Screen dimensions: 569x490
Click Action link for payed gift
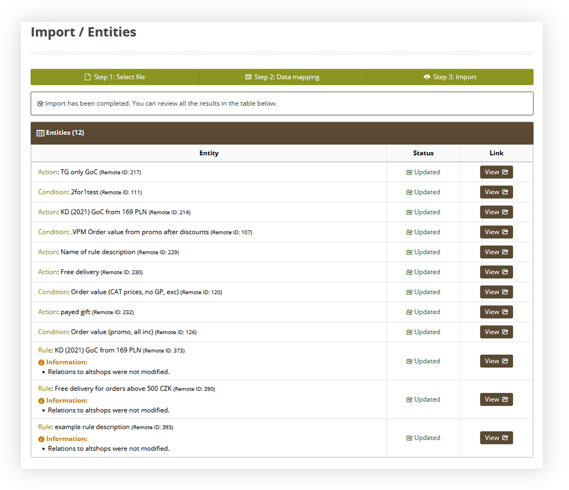(x=48, y=312)
